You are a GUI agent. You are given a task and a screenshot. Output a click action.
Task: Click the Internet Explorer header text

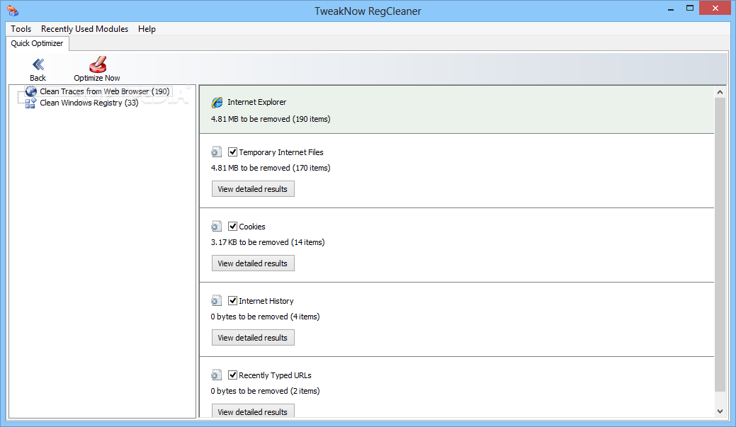pyautogui.click(x=256, y=102)
